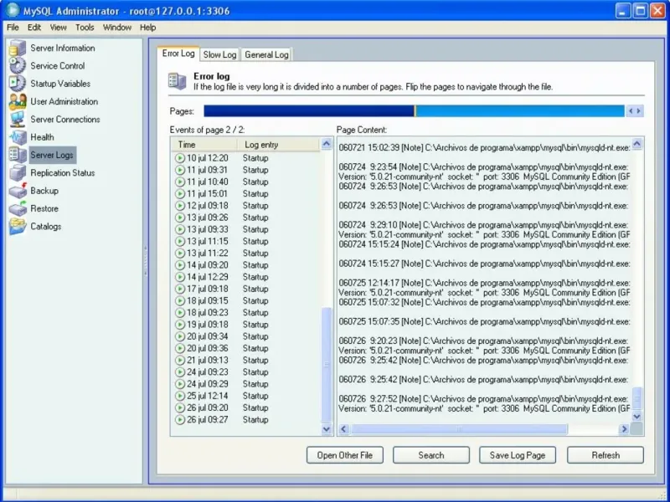Select the 11 jul 15:01 event row
Screen dimensions: 670x502
coord(245,194)
